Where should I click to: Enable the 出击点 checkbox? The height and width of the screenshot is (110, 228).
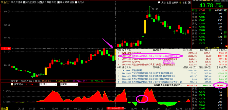(76, 2)
